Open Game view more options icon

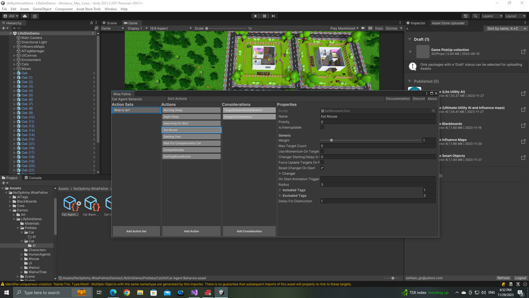400,23
